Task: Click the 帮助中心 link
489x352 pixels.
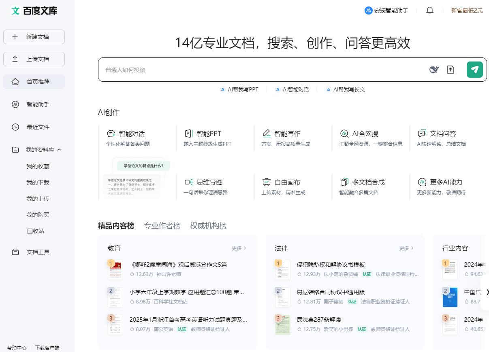Action: pos(17,348)
